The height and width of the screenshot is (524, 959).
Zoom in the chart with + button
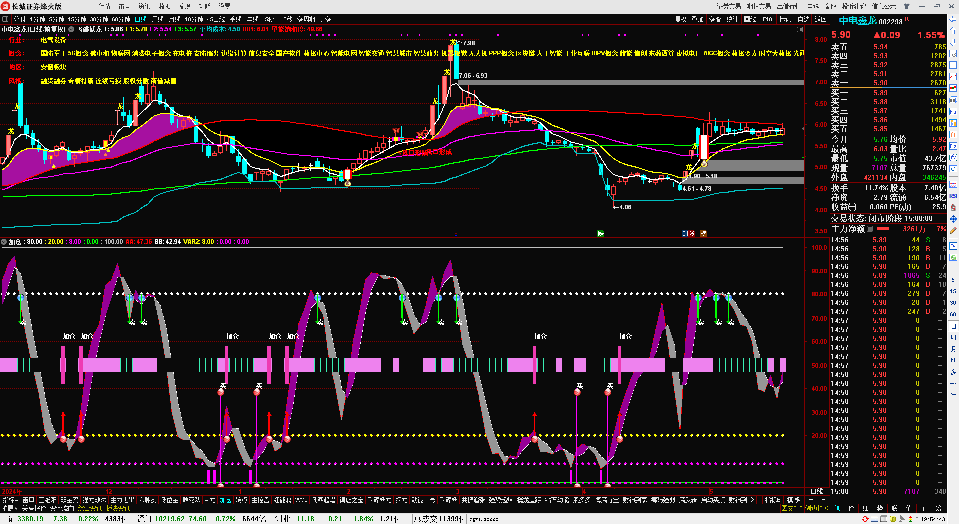tap(811, 500)
